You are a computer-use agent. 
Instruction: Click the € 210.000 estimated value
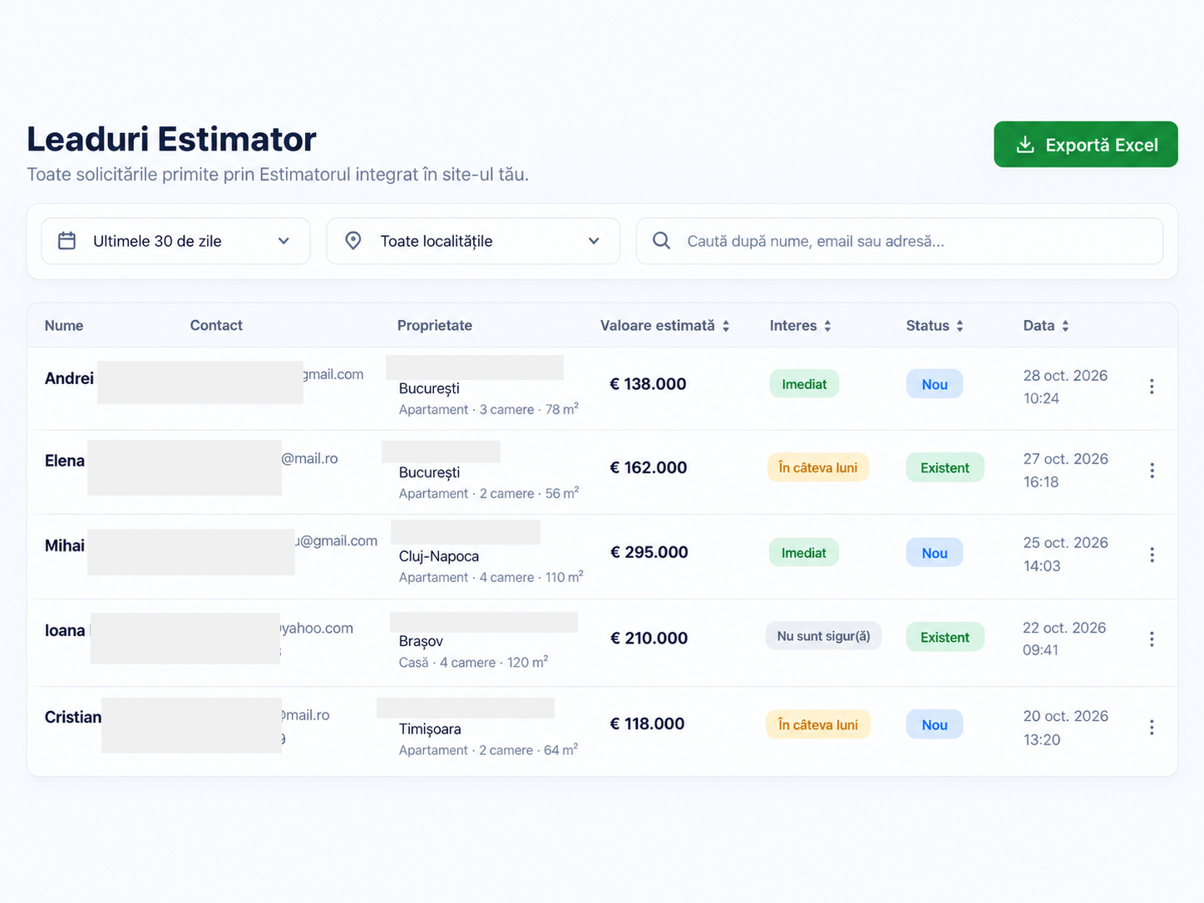click(x=649, y=638)
